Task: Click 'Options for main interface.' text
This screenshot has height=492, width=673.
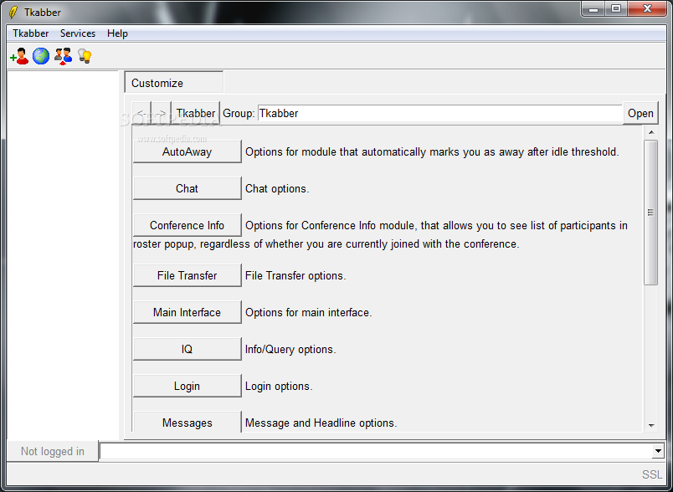Action: pyautogui.click(x=308, y=313)
